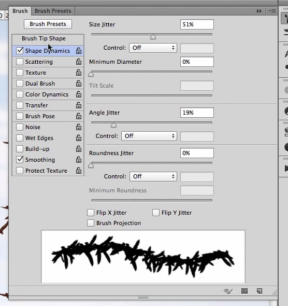Enable Brush Pose checkbox
The image size is (288, 306).
(20, 116)
